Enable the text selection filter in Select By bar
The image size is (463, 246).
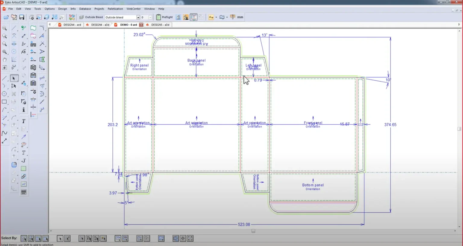click(x=89, y=238)
